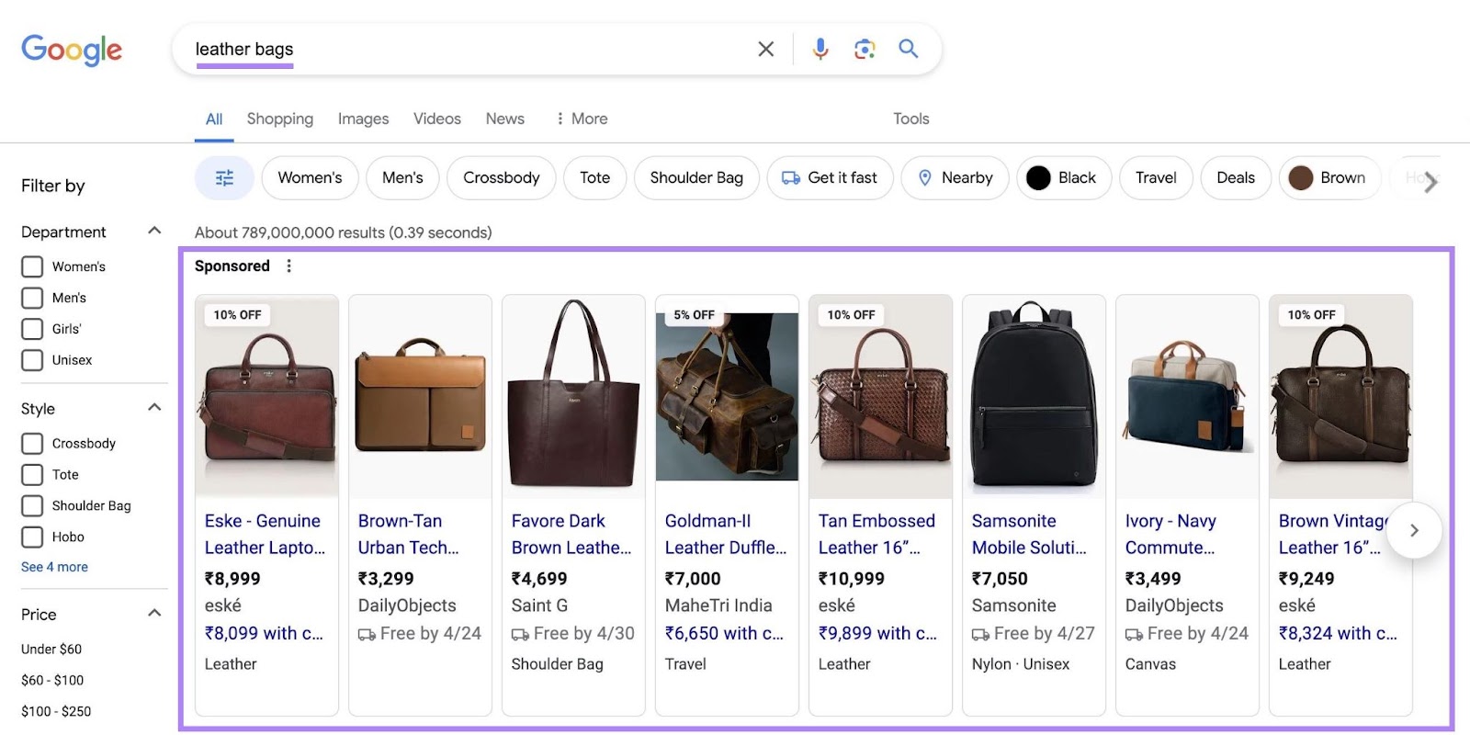The image size is (1470, 735).
Task: Click the location pin on Nearby chip
Action: coord(925,178)
